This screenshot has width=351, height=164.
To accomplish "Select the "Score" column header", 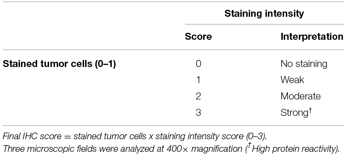I will [x=198, y=36].
